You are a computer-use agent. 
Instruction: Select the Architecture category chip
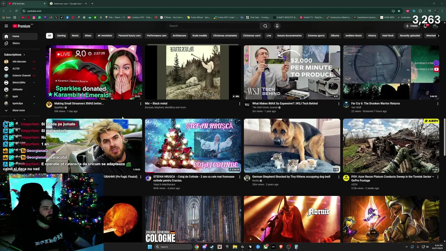coord(179,36)
